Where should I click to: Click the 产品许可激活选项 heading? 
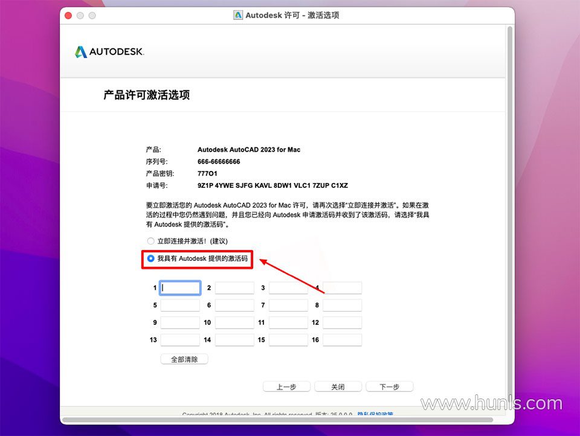(146, 95)
